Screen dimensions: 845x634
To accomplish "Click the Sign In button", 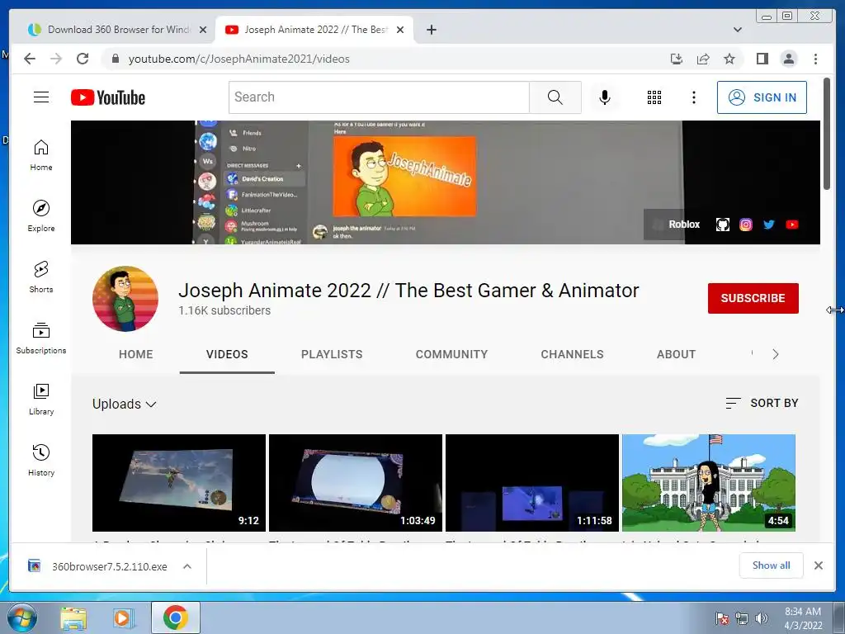I will (x=762, y=97).
